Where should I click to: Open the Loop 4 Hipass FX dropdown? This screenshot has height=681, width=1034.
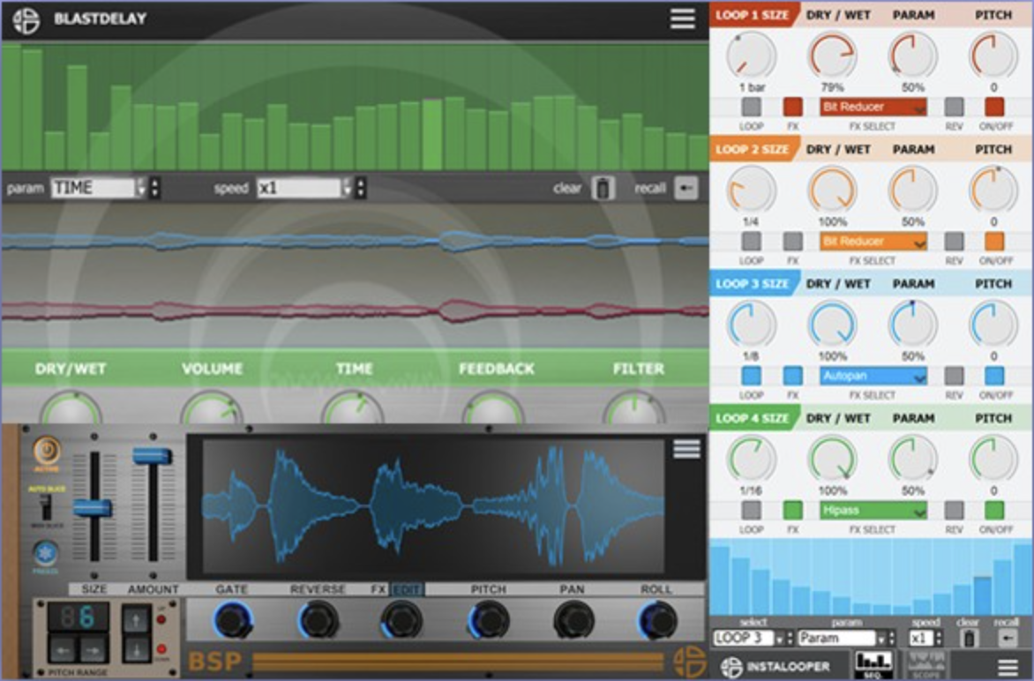pos(873,510)
